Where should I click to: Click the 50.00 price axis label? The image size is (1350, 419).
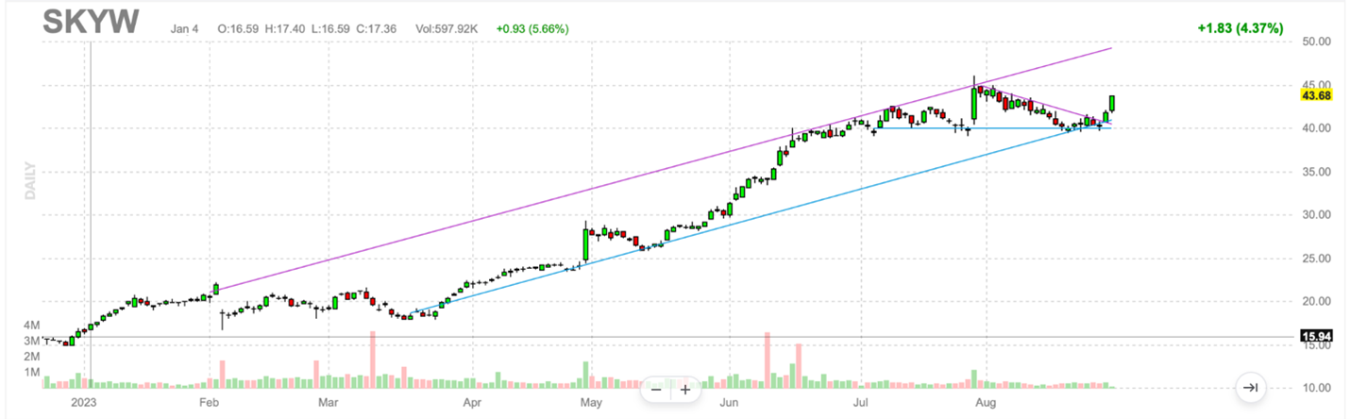[x=1315, y=42]
